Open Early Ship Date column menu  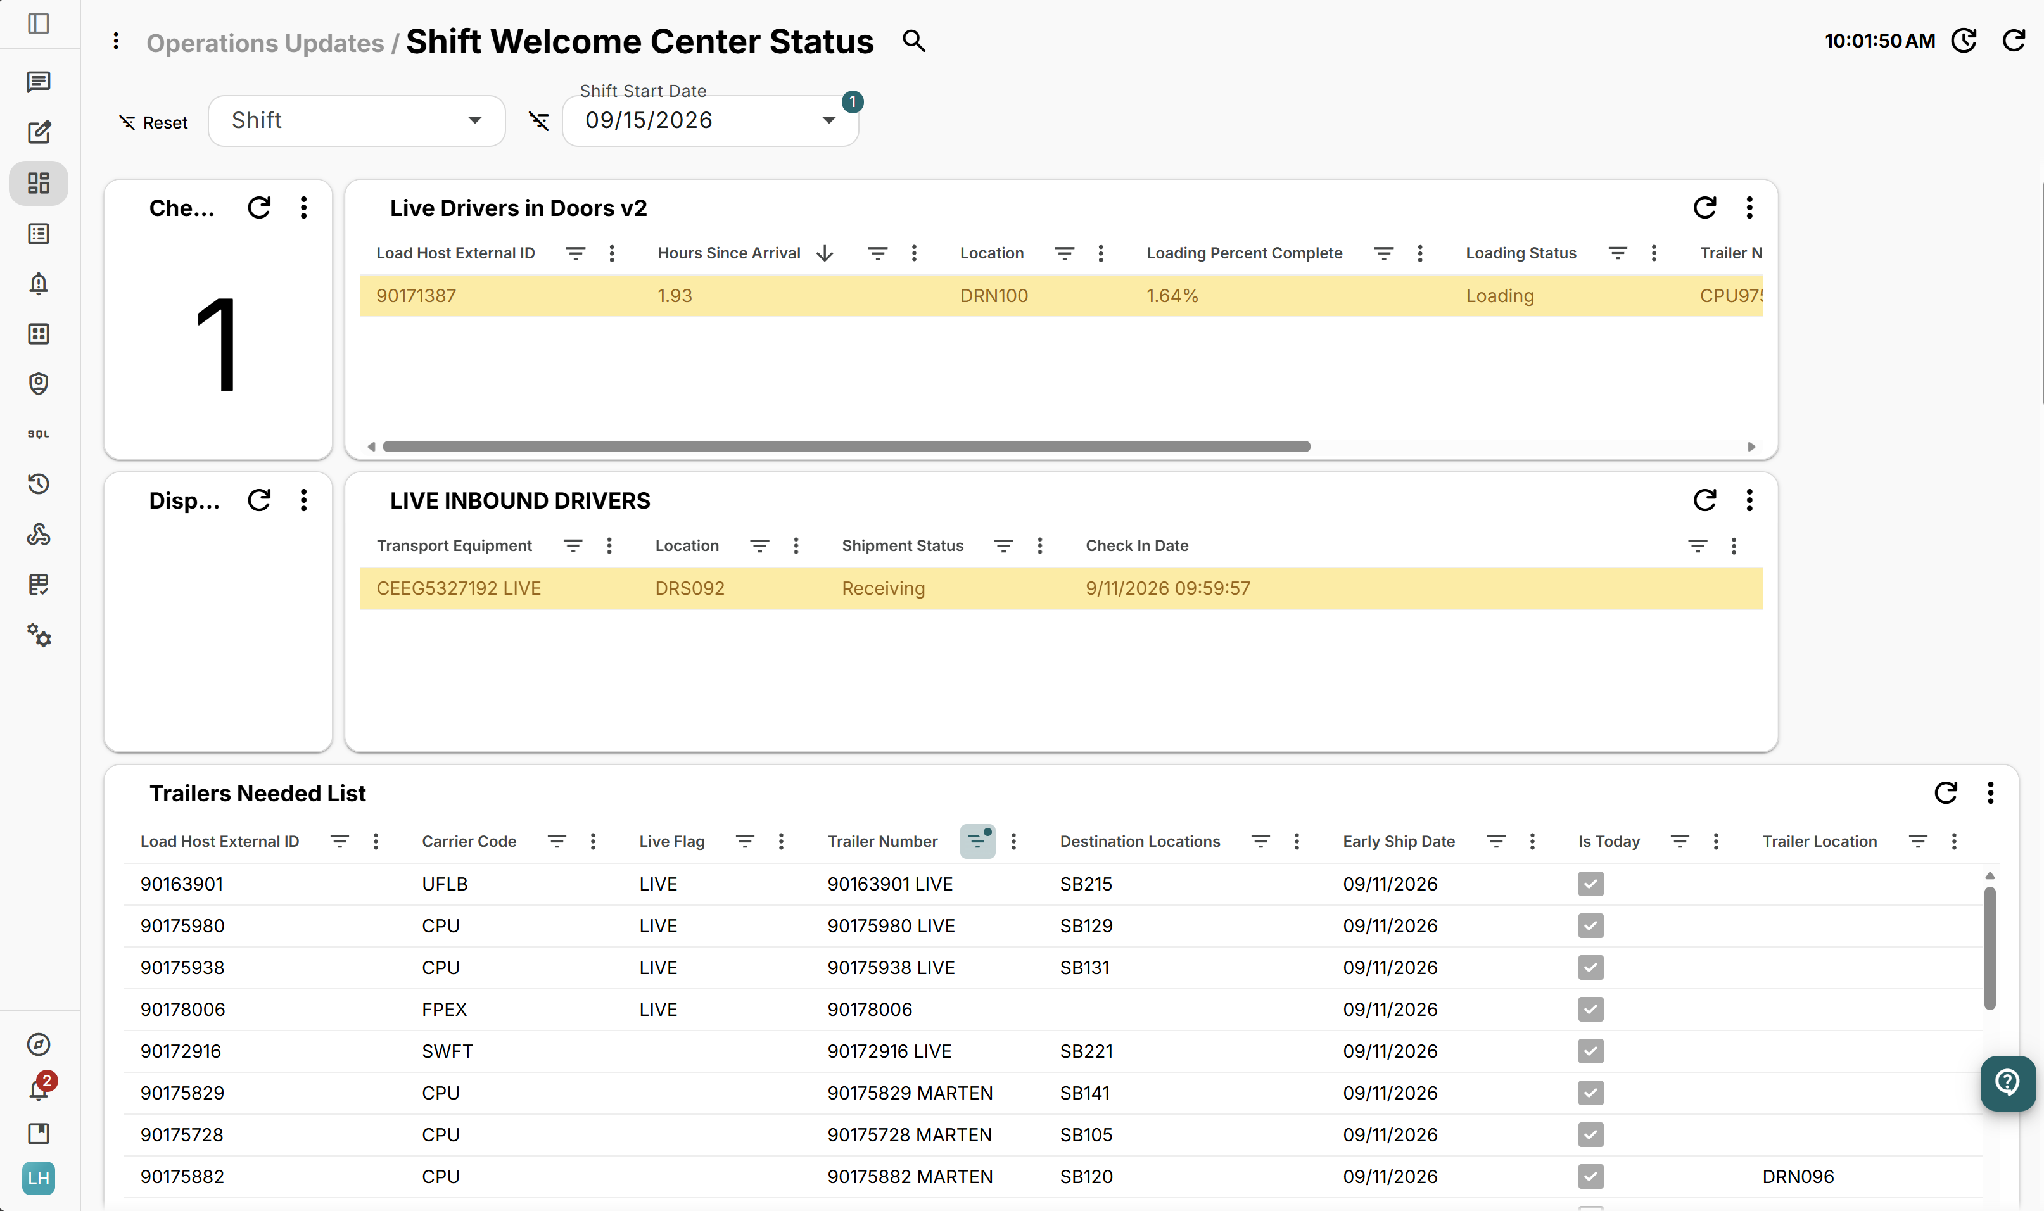point(1532,841)
